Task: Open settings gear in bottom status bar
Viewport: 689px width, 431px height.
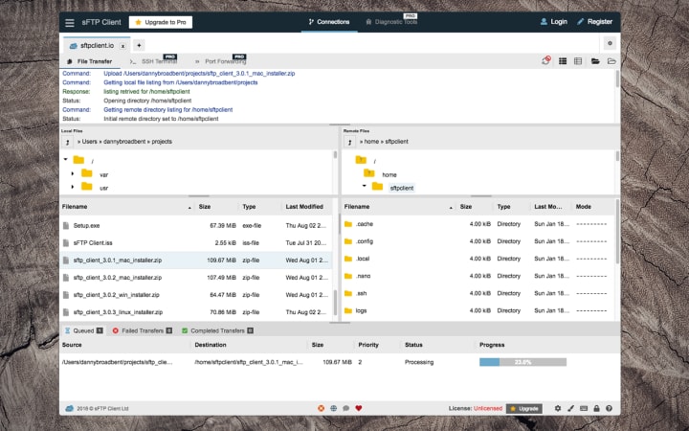Action: click(558, 408)
